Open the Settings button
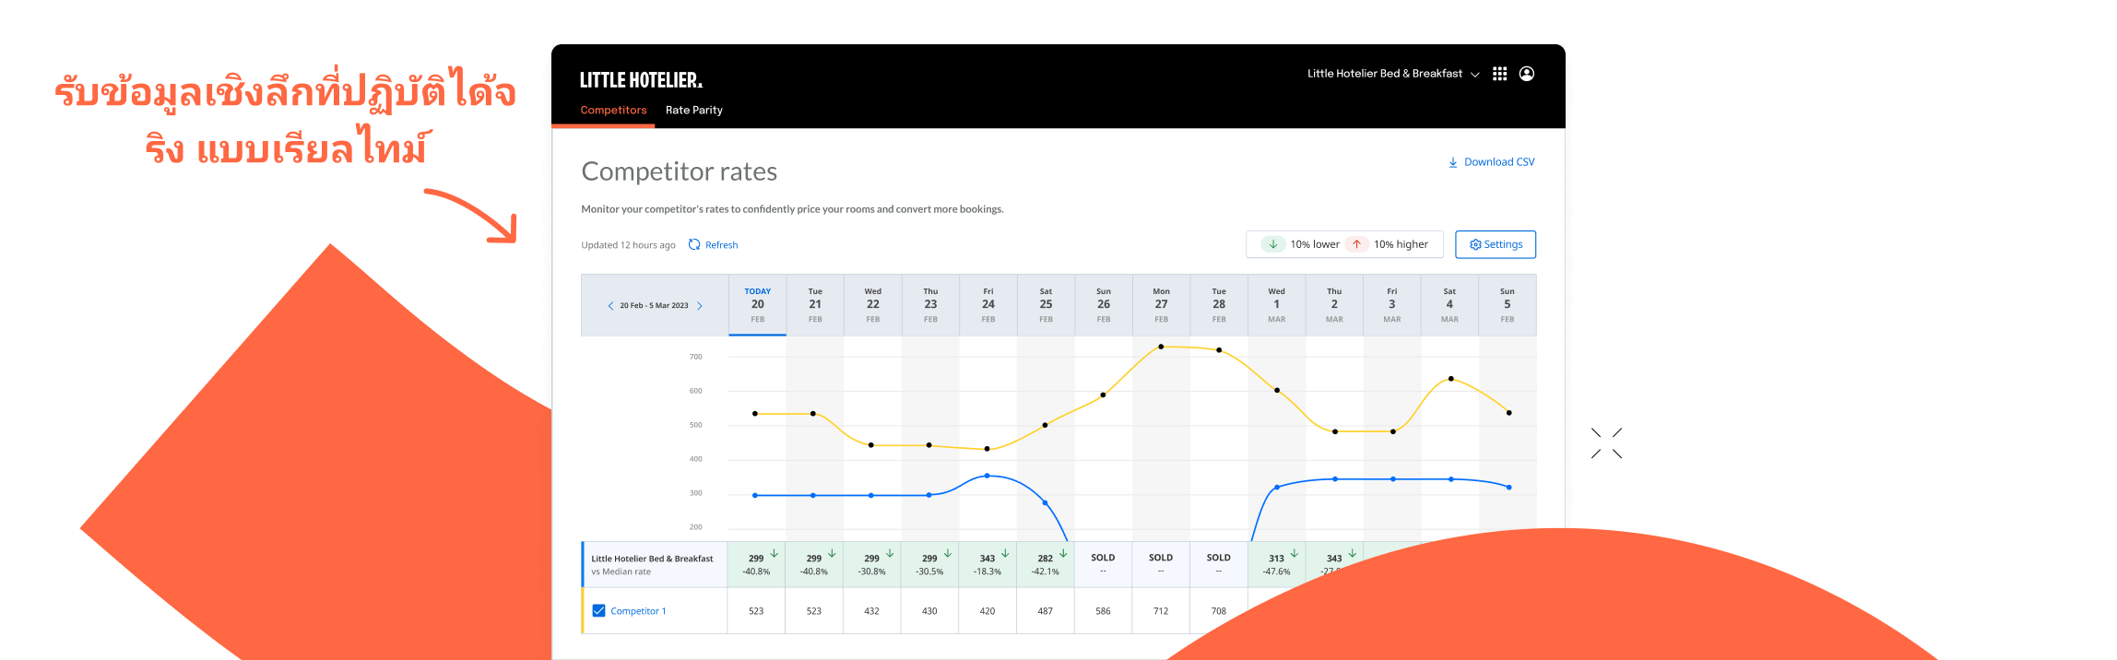 tap(1496, 244)
